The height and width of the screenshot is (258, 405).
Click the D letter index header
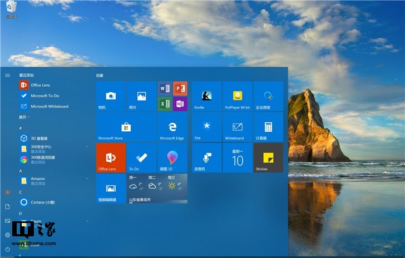[21, 214]
